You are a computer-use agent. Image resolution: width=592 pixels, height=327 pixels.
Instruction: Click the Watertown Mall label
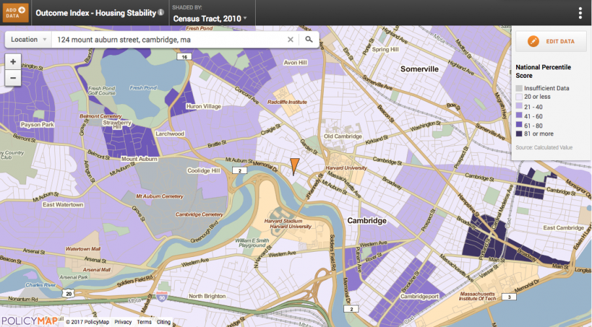83,249
